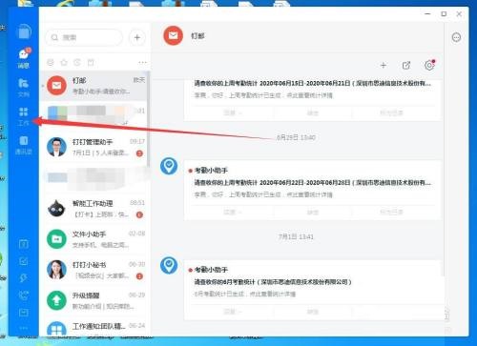
Task: Click sender name 考勤小助手 above 06月22日 card
Action: (211, 171)
